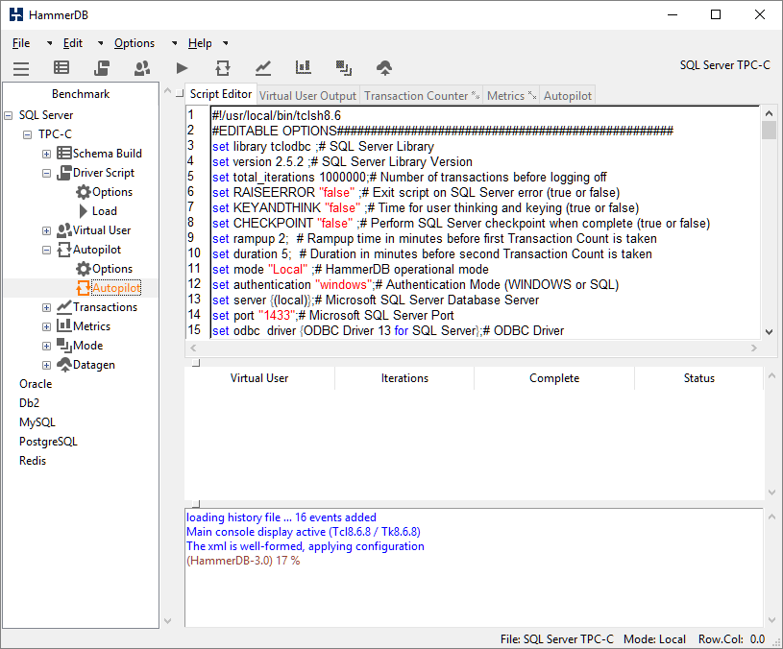Click the Transactions tree icon
783x649 pixels.
pyautogui.click(x=64, y=307)
